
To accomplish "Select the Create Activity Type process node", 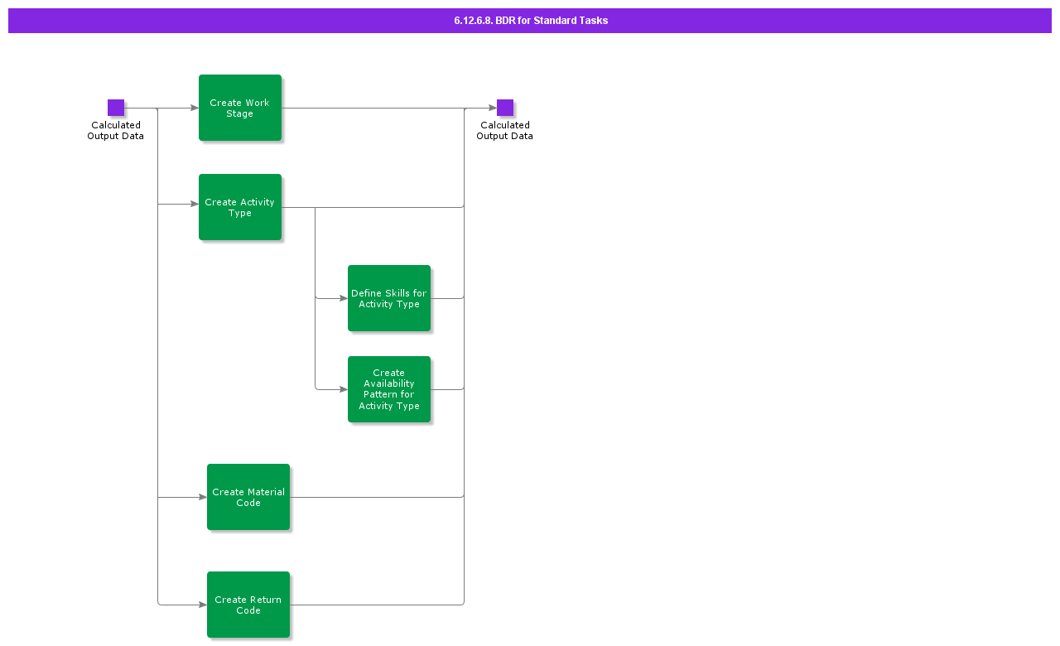I will [240, 207].
